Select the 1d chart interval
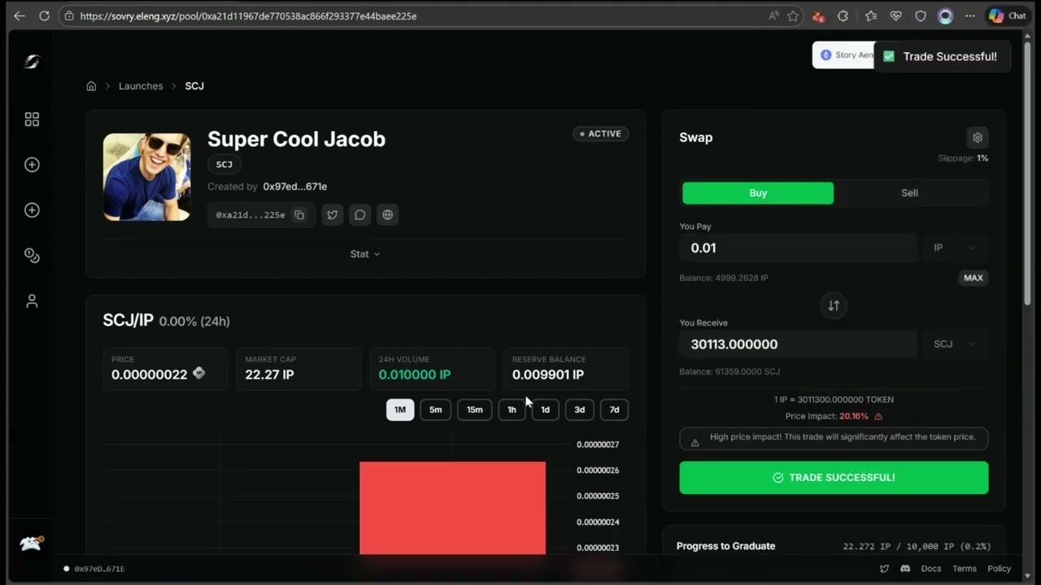 (x=546, y=409)
